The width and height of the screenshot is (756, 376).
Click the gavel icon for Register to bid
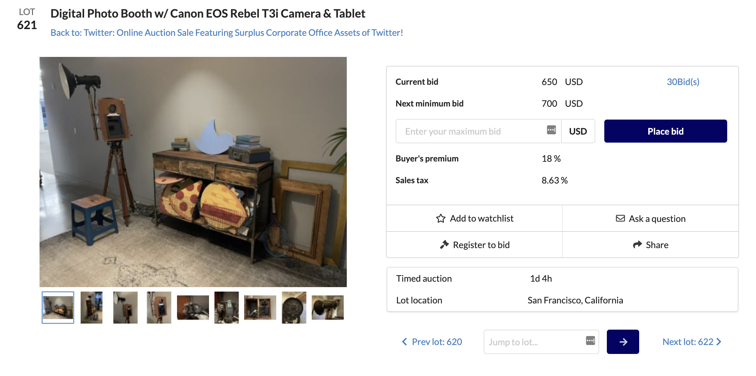pos(444,245)
